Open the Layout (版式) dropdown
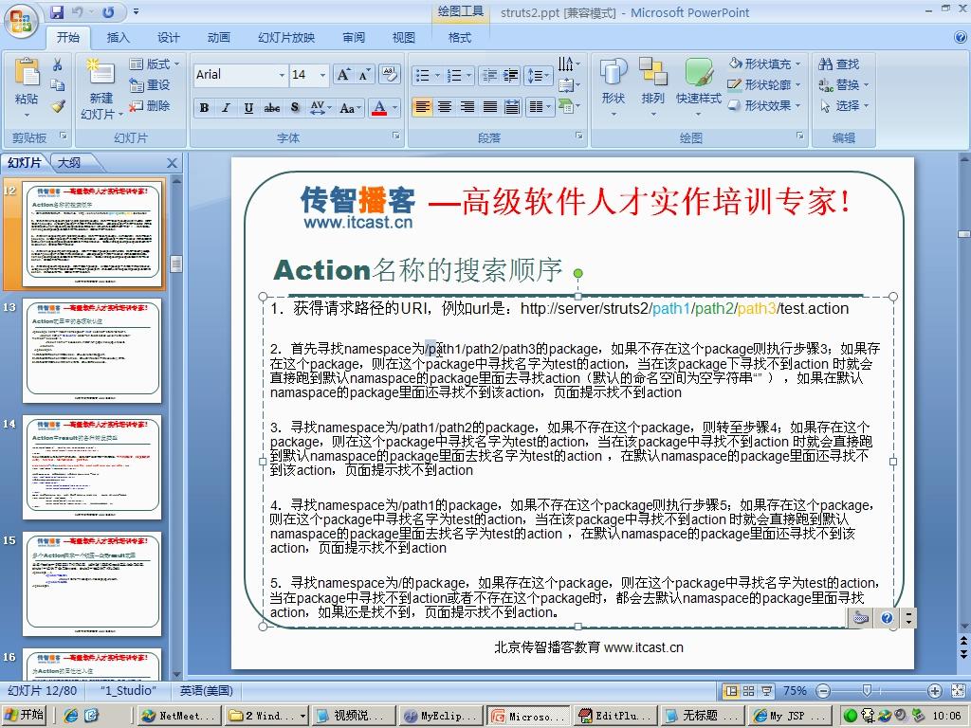This screenshot has width=971, height=728. click(x=155, y=64)
